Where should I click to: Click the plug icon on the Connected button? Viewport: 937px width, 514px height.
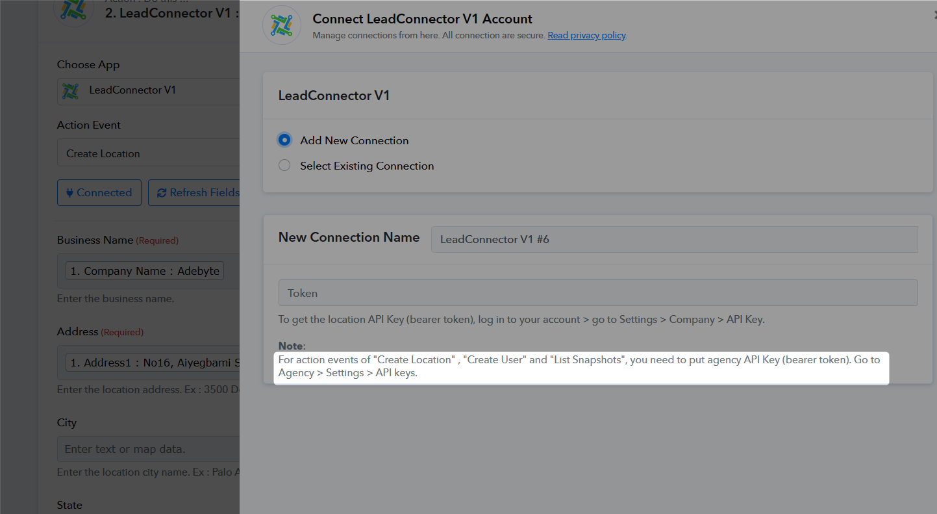pos(70,192)
